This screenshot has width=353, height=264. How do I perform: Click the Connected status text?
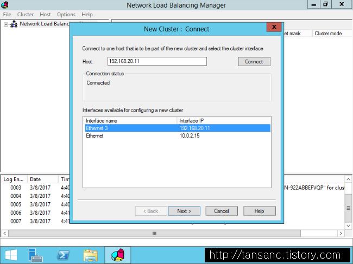(x=98, y=83)
